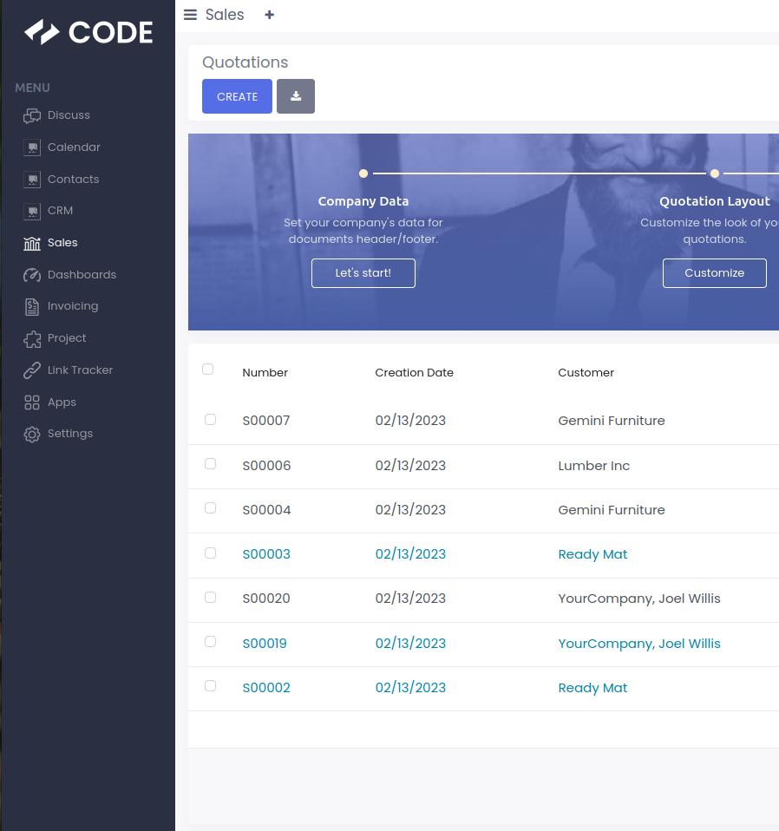The image size is (779, 831).
Task: Click the download export icon button
Action: click(296, 96)
